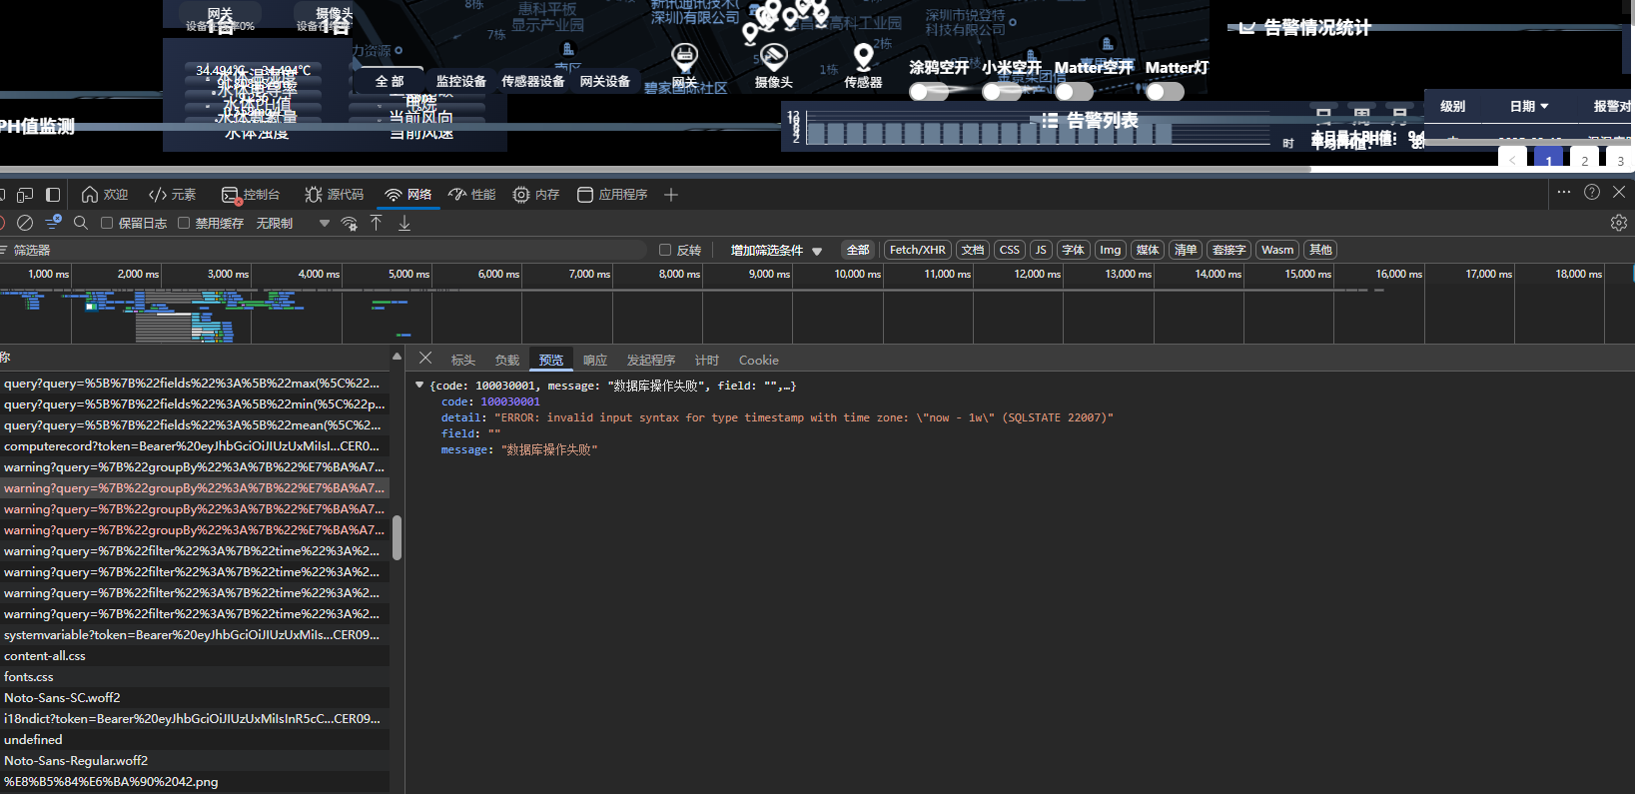Clear the network log
The width and height of the screenshot is (1635, 794).
click(x=25, y=223)
